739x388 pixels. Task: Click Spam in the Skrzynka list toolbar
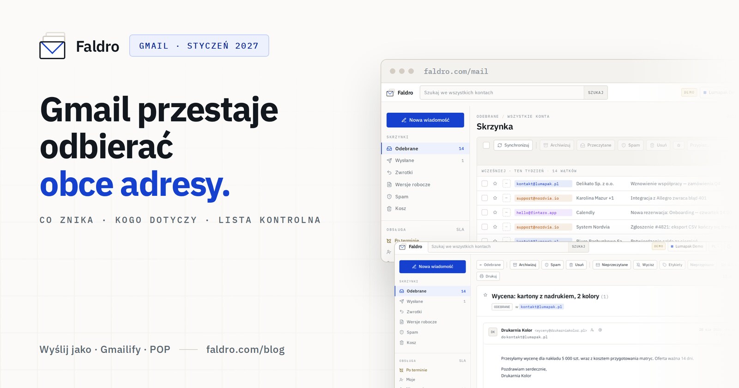click(x=630, y=145)
